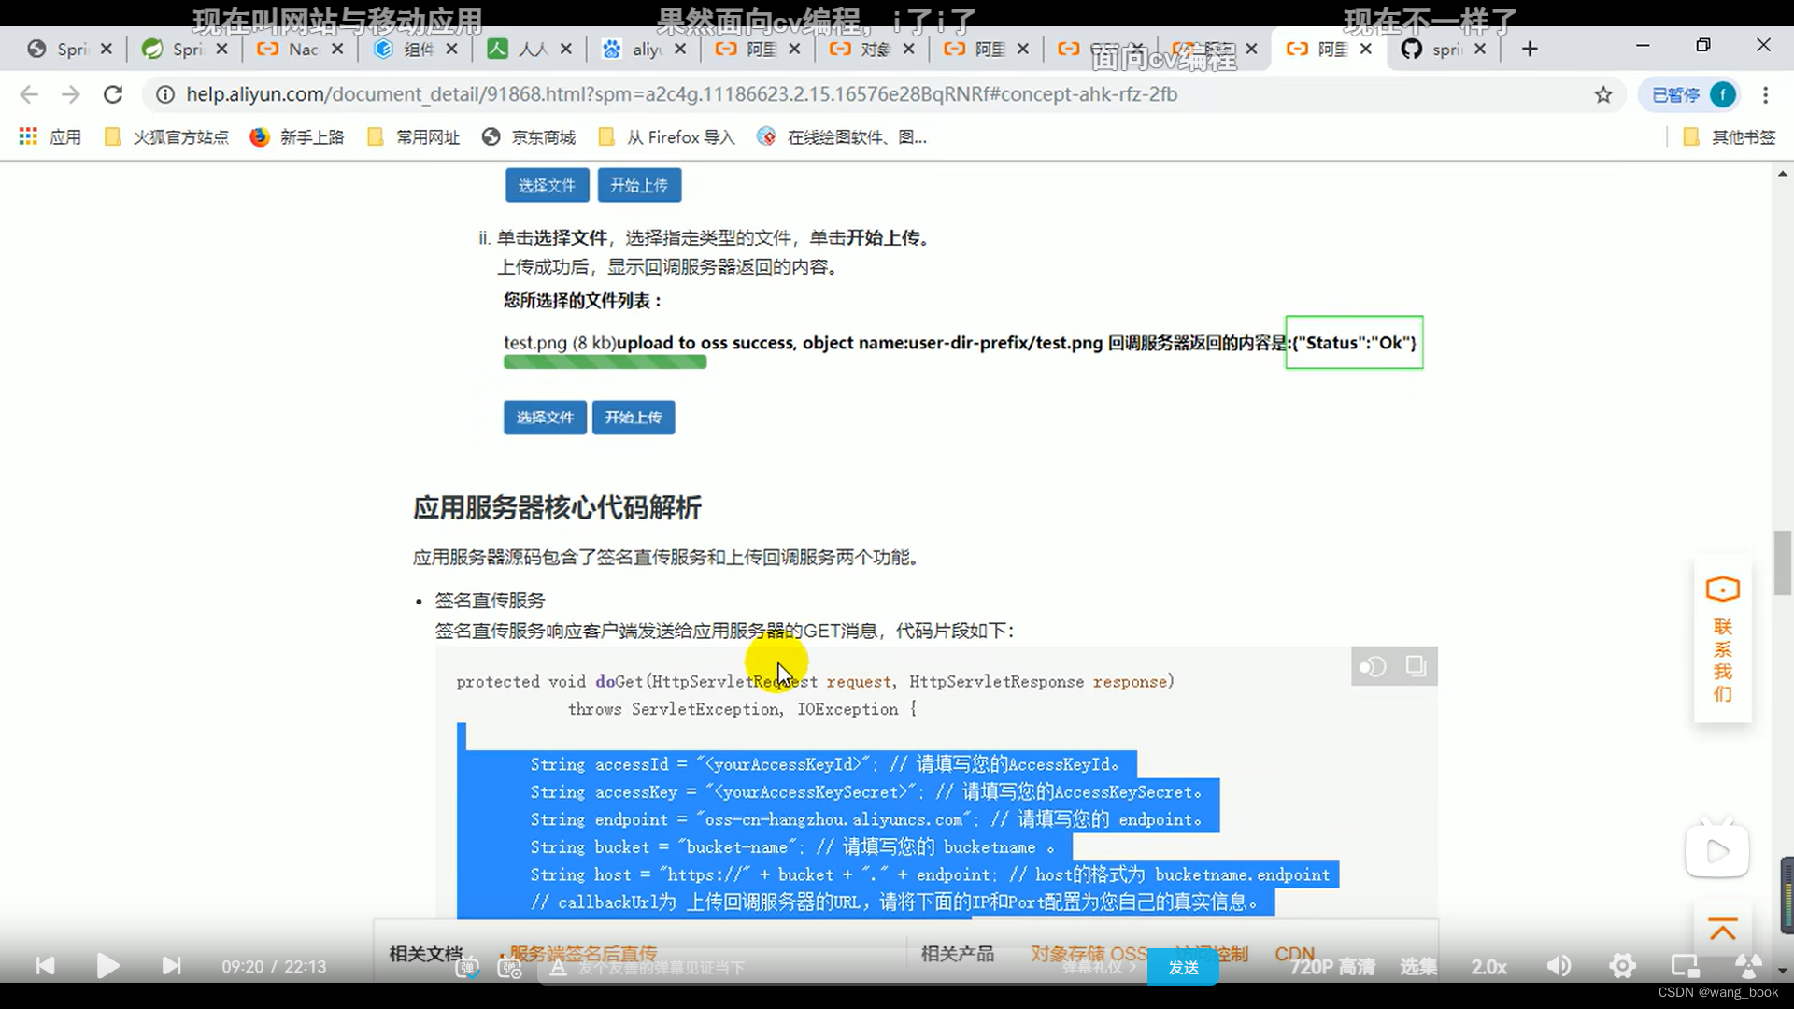Open the 选集 episode list
Screen dimensions: 1794x1009
coord(1418,967)
